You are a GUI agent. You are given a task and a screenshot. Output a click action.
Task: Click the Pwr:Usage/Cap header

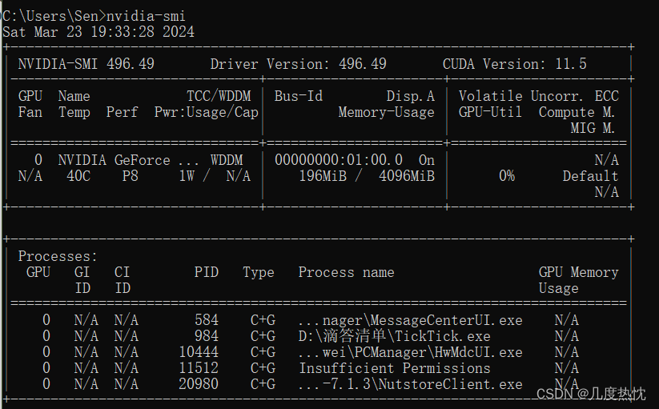point(207,112)
